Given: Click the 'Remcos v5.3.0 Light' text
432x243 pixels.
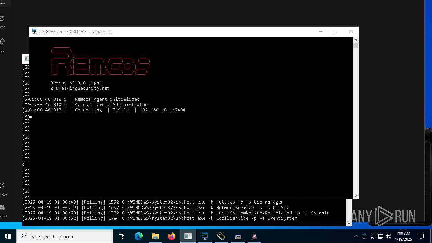Looking at the screenshot, I should pyautogui.click(x=76, y=83).
